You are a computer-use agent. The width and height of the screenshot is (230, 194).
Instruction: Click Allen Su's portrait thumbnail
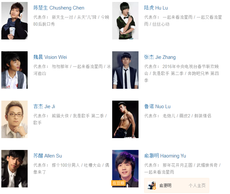(14, 168)
